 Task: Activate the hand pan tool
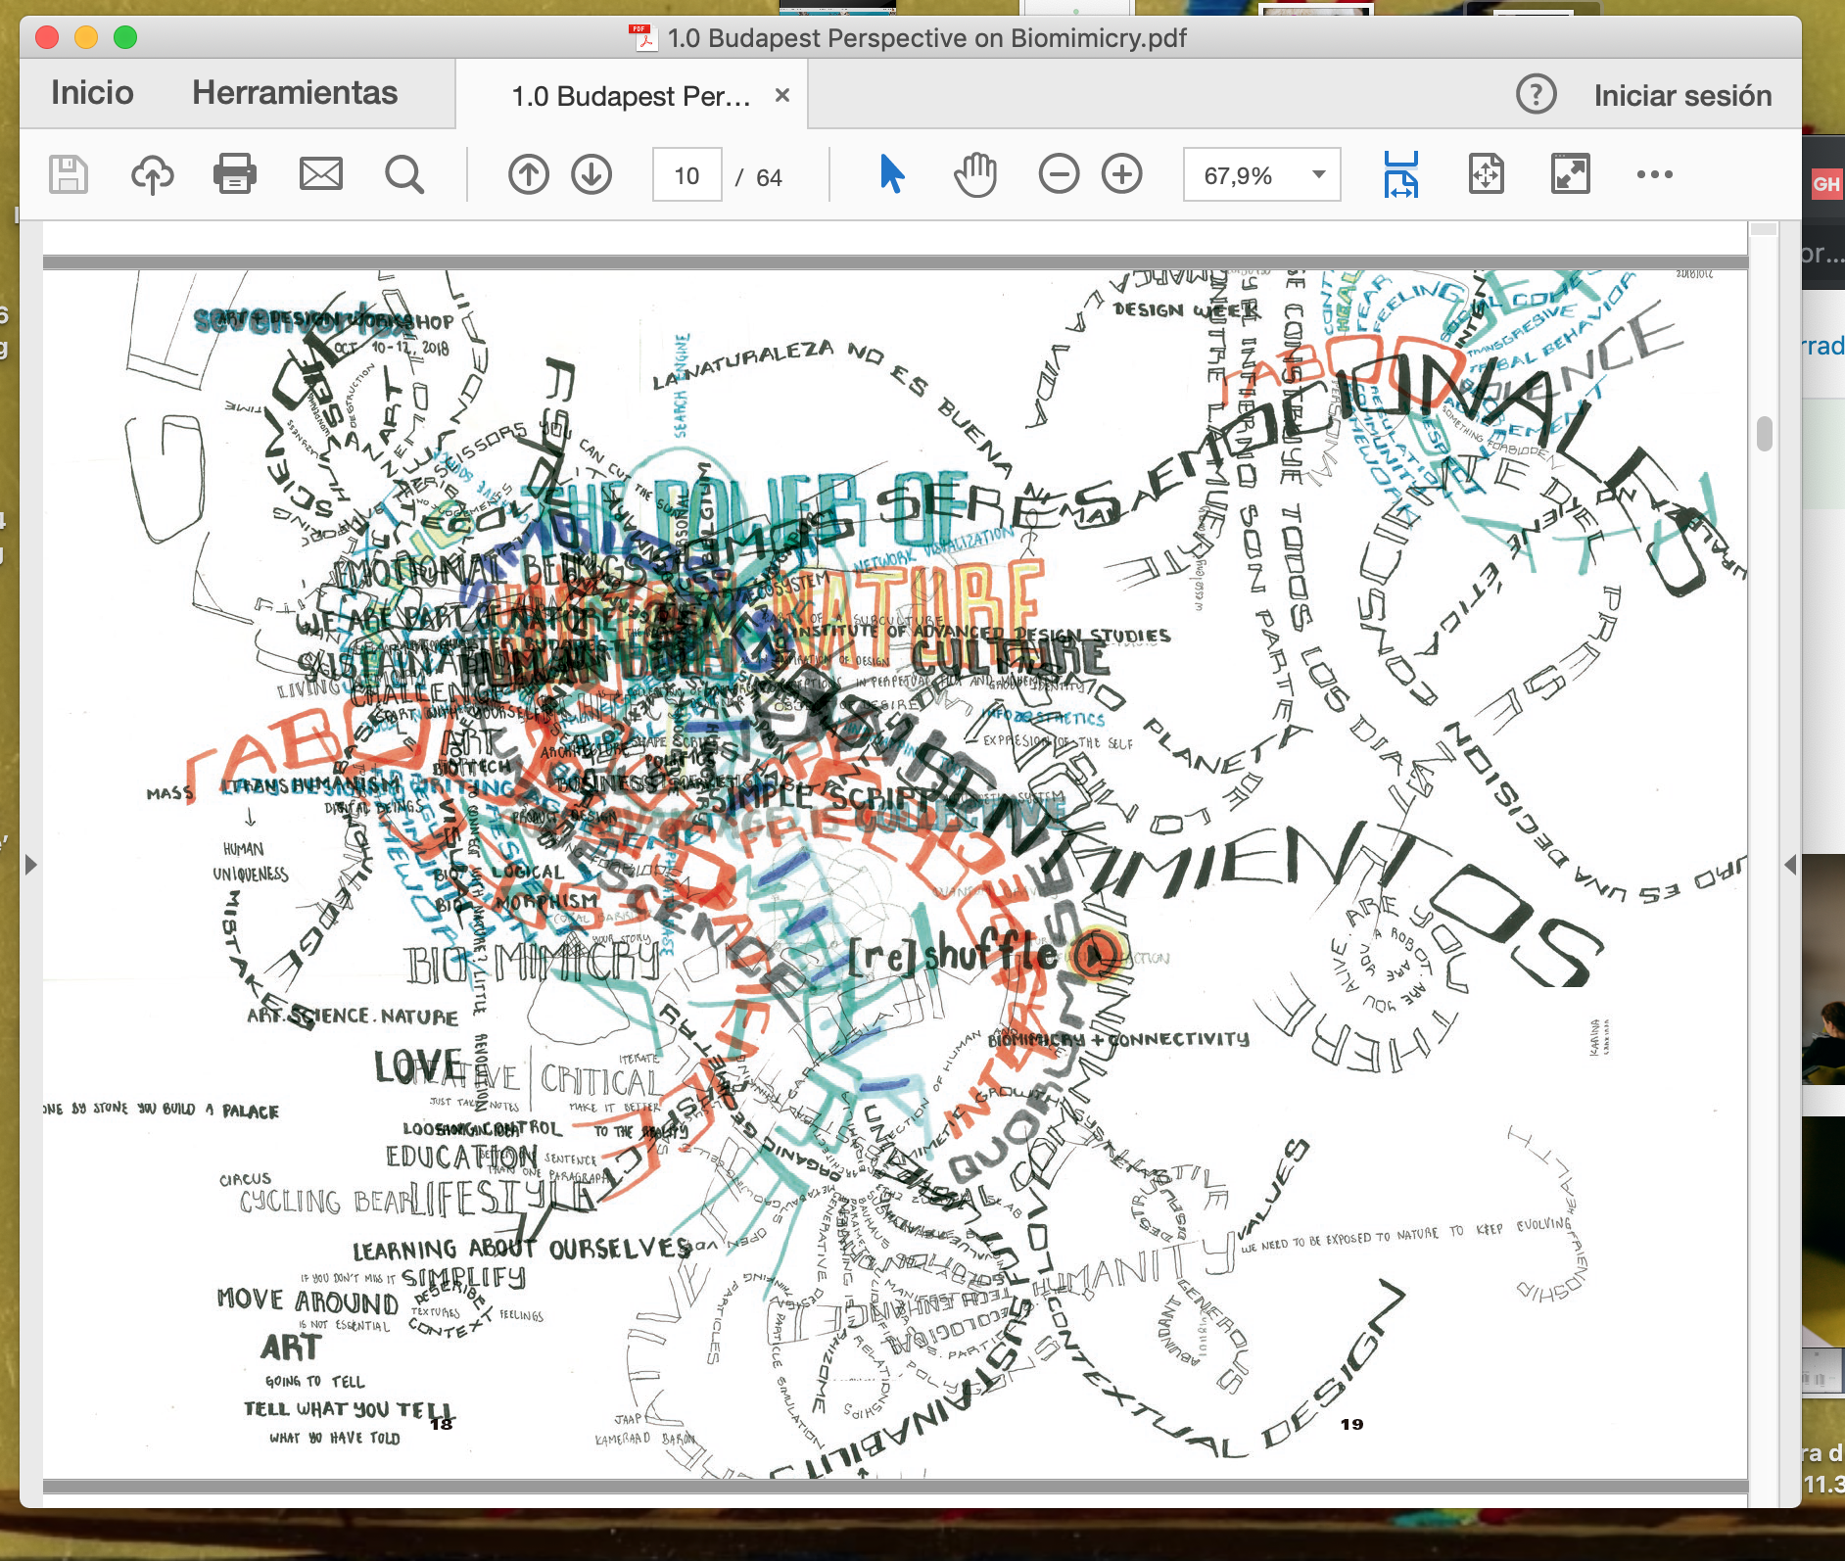click(x=974, y=175)
